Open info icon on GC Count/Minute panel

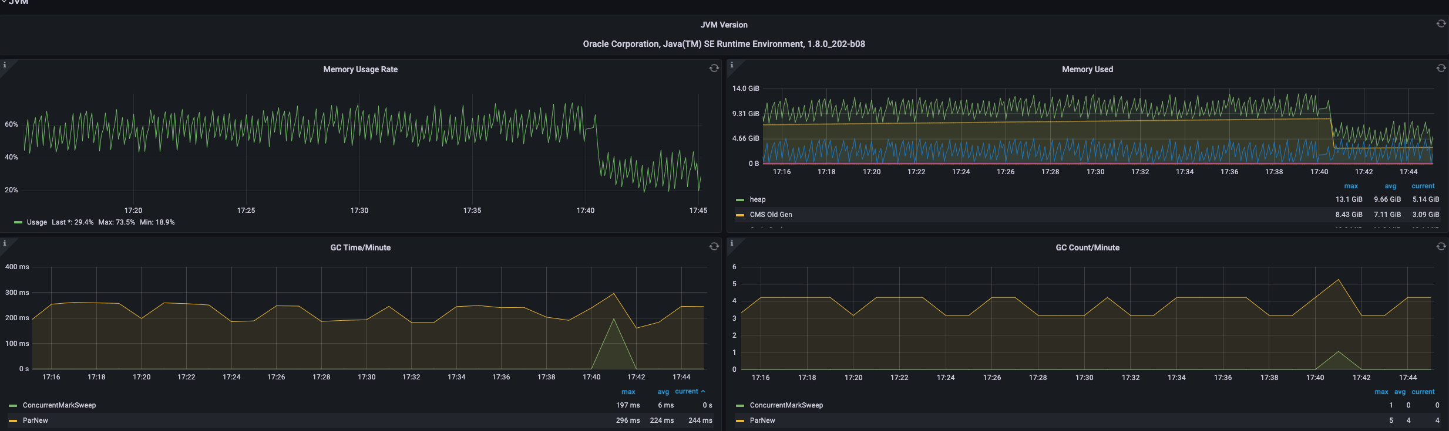pos(732,243)
